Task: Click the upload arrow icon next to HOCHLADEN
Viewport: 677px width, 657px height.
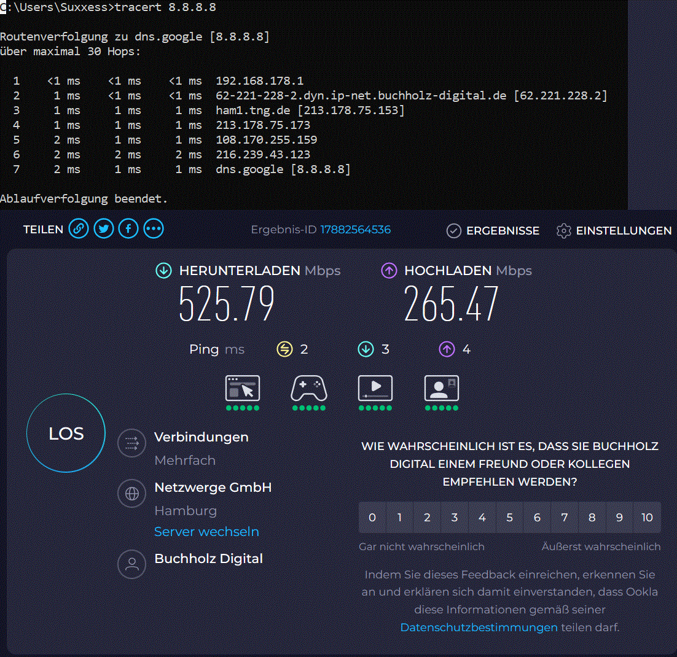Action: click(389, 271)
